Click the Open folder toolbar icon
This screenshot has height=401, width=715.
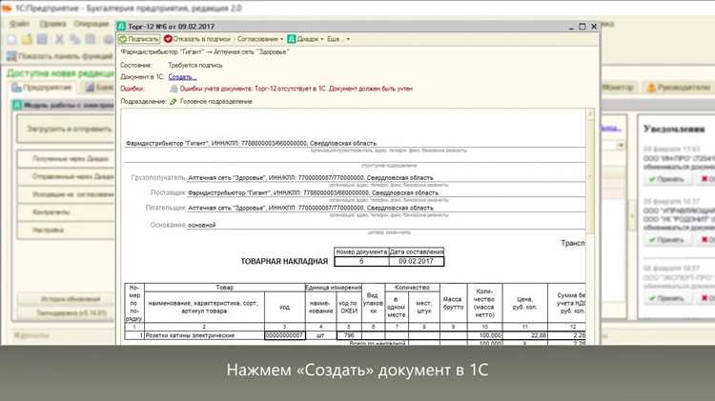[27, 40]
